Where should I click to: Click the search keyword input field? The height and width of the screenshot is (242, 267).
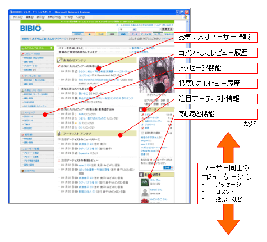tap(149, 29)
